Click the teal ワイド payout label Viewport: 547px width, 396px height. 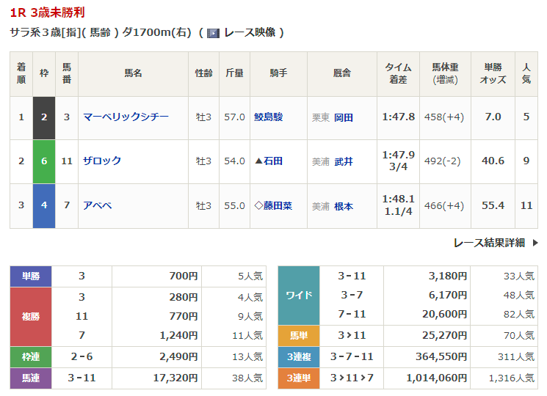(x=299, y=296)
